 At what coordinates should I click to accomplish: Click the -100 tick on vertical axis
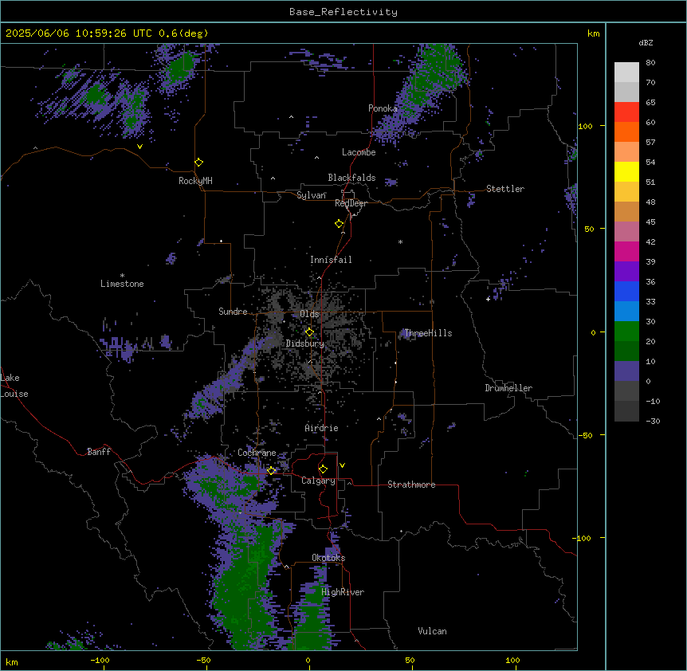click(x=583, y=538)
